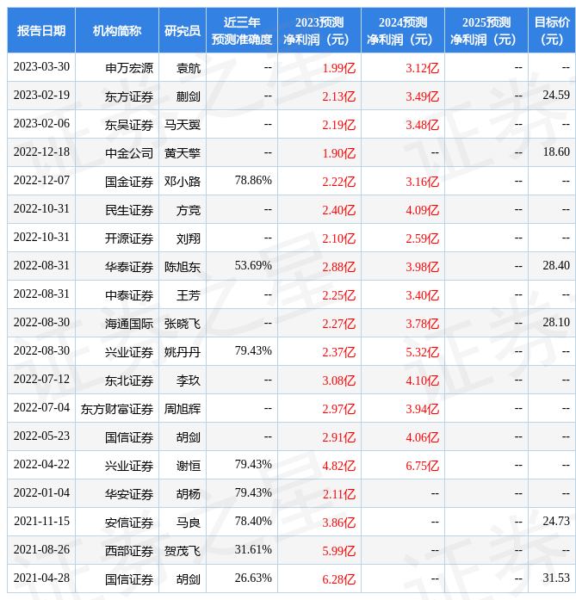The height and width of the screenshot is (600, 576).
Task: Click researcher 贺茂飞
Action: tap(183, 550)
